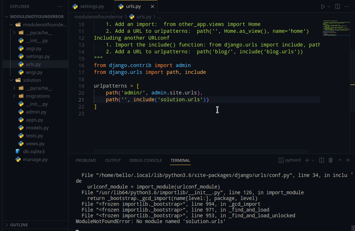Open the terminal launch profile dropdown
Image resolution: width=355 pixels, height=231 pixels.
313,160
